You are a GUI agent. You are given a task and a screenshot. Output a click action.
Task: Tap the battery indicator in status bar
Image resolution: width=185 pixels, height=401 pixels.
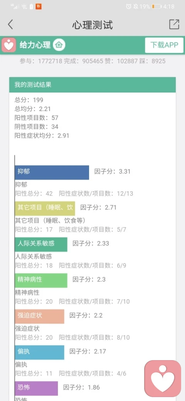[157, 7]
